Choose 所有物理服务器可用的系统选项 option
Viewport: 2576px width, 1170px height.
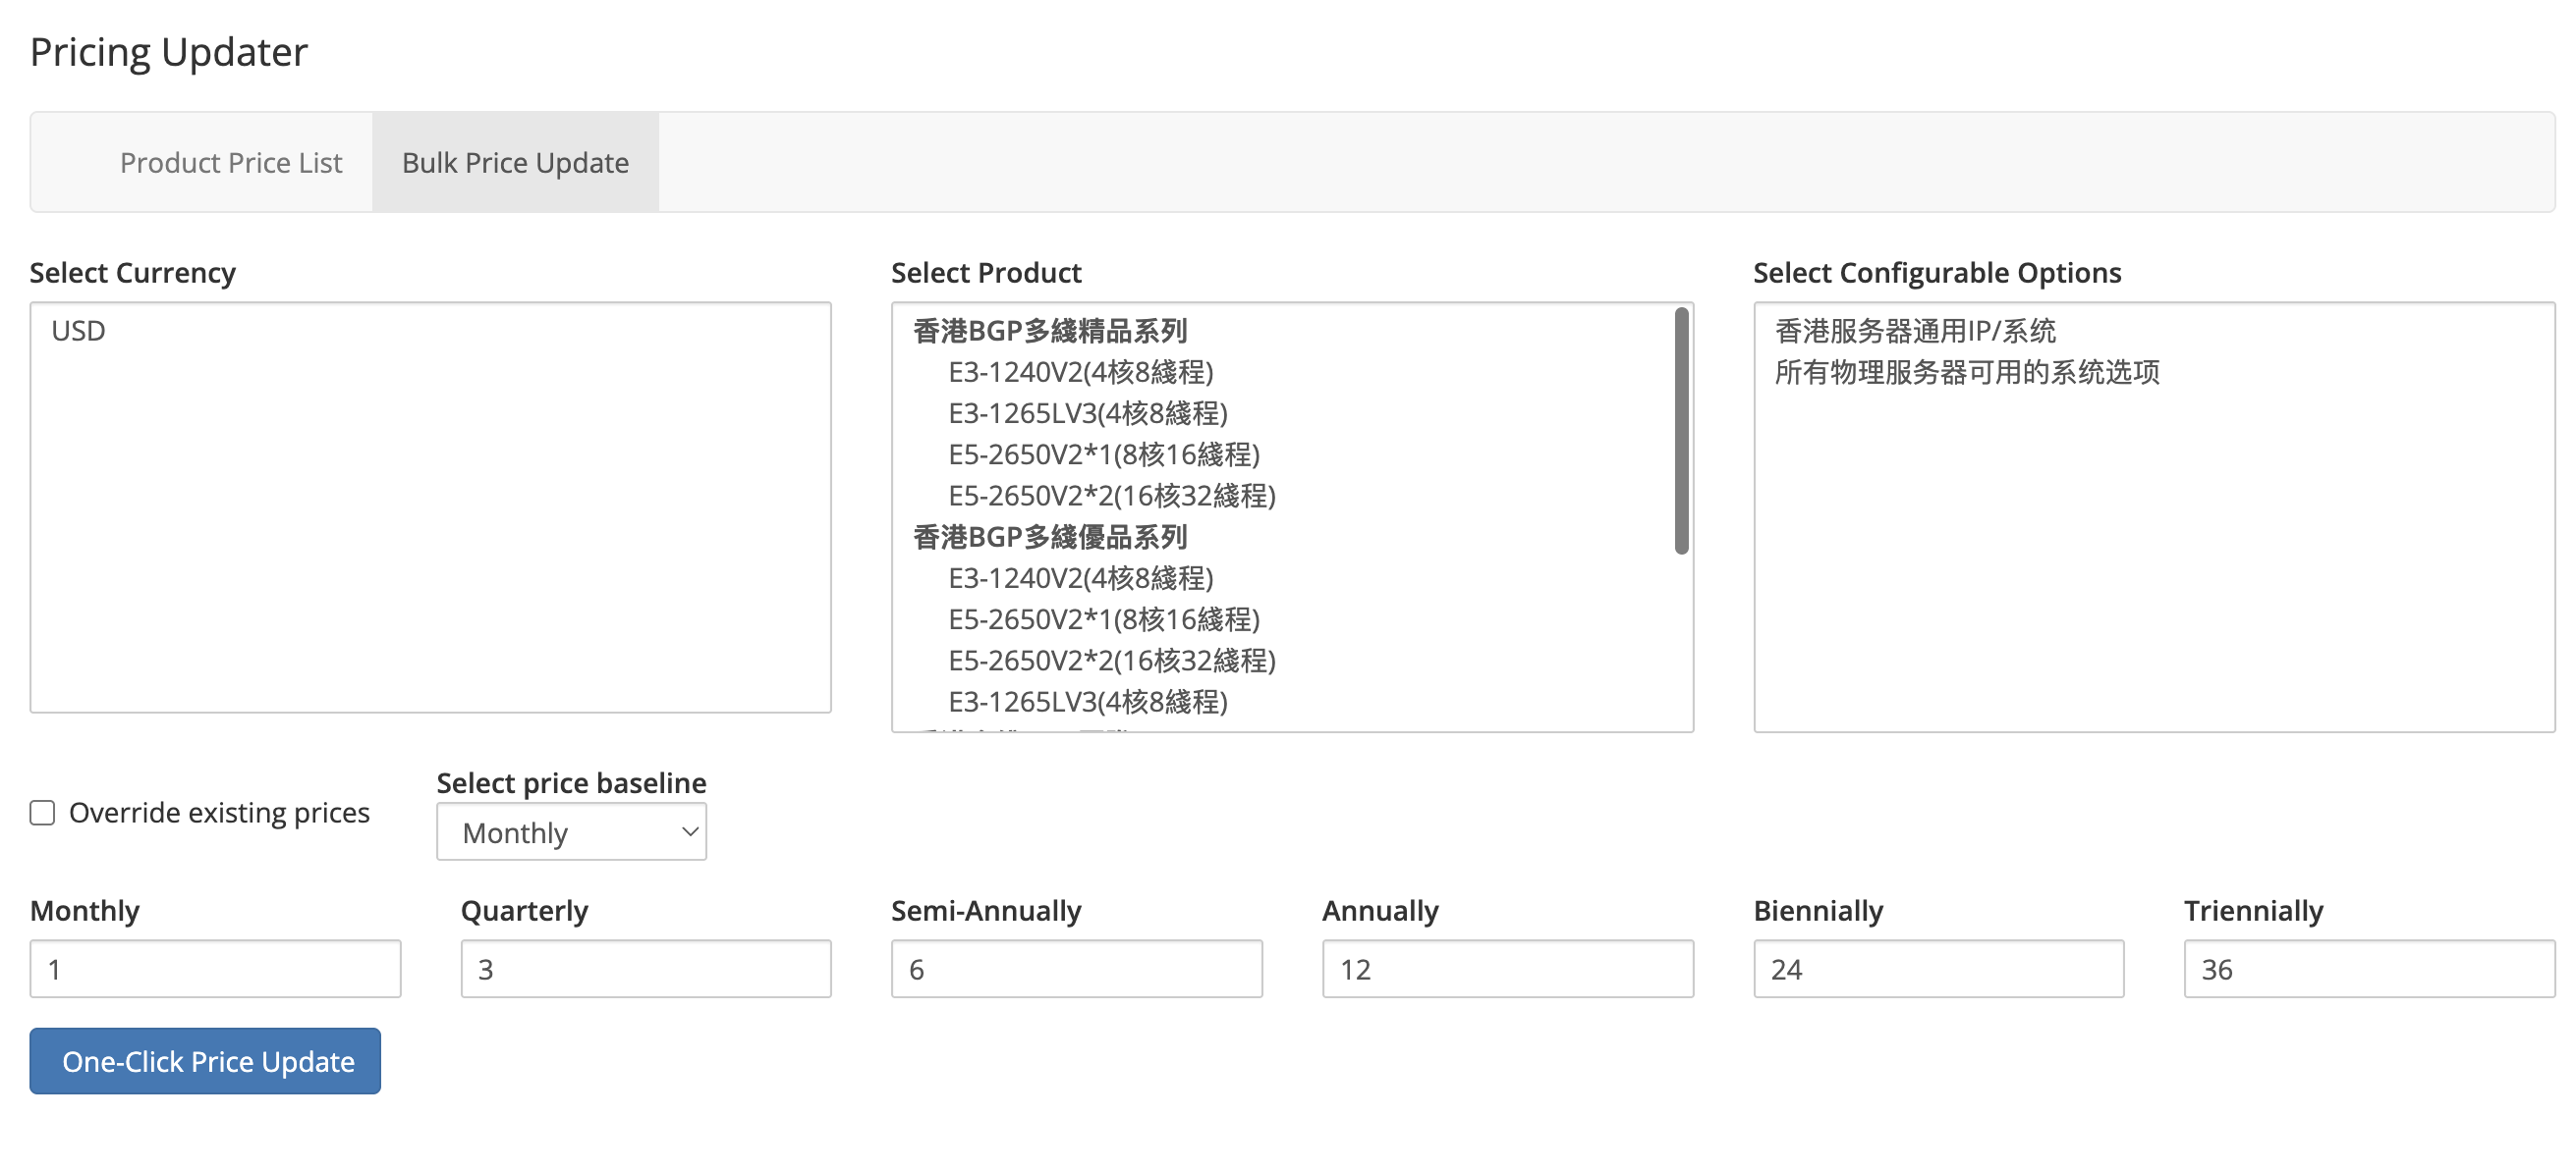(x=1966, y=372)
